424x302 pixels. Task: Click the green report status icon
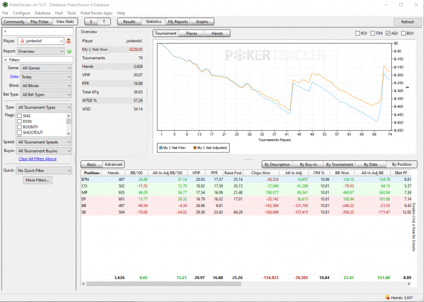coord(69,51)
